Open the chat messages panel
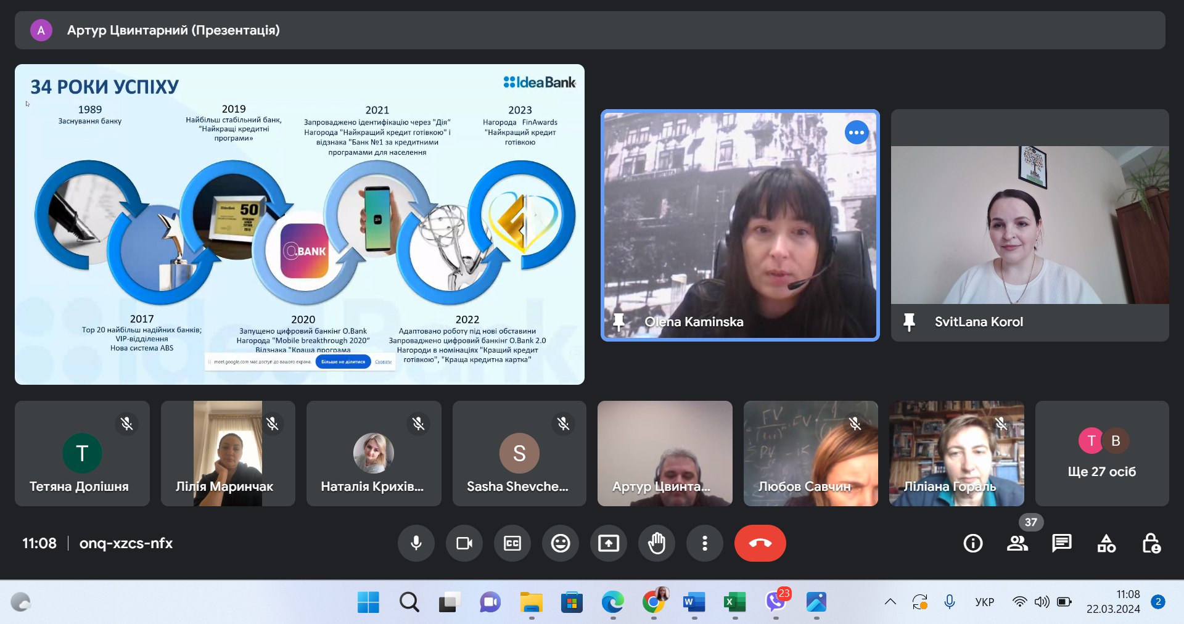This screenshot has width=1184, height=624. point(1062,543)
